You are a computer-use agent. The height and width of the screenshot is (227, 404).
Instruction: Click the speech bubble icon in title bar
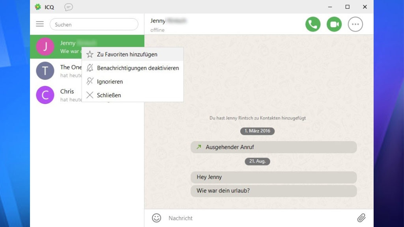[69, 7]
